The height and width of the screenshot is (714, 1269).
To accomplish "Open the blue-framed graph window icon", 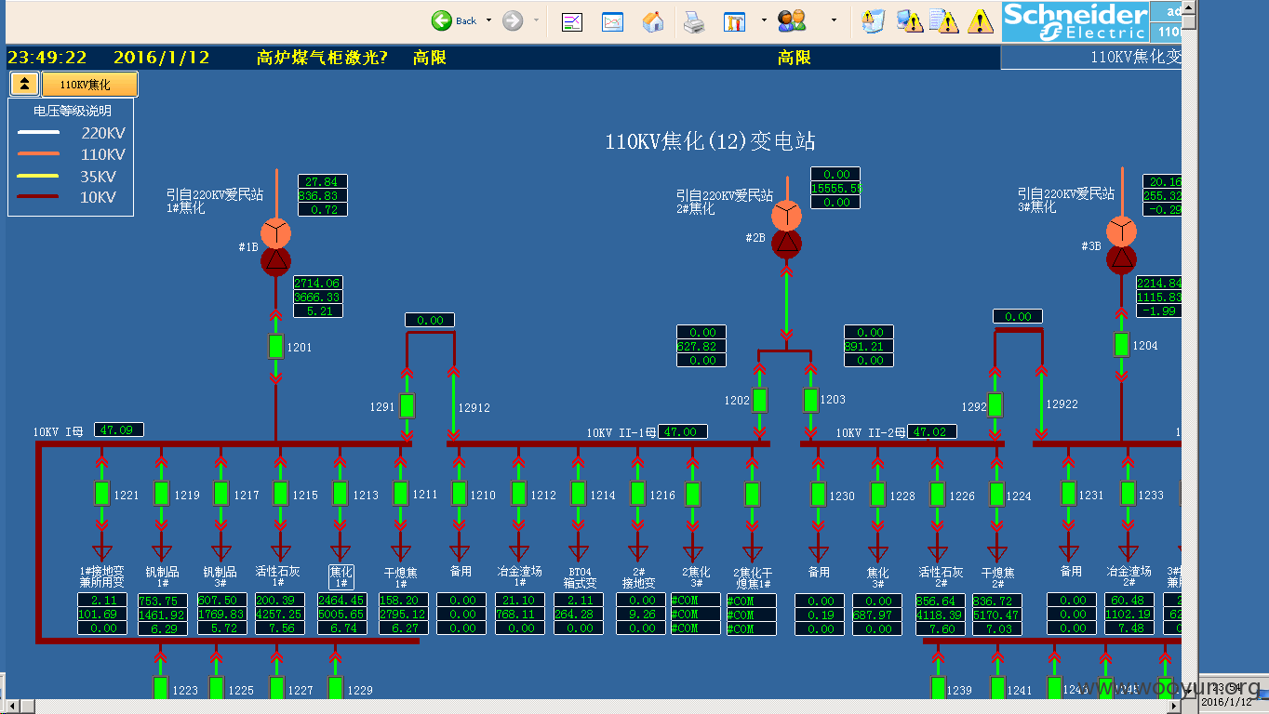I will 612,20.
